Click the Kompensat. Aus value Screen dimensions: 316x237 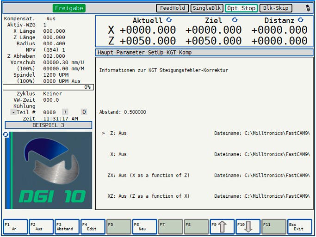(51, 18)
